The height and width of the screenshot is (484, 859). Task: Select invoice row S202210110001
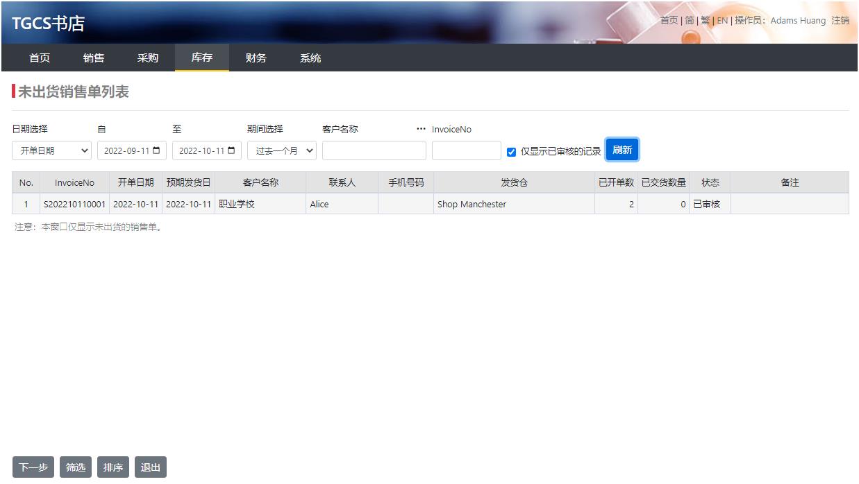pos(75,205)
